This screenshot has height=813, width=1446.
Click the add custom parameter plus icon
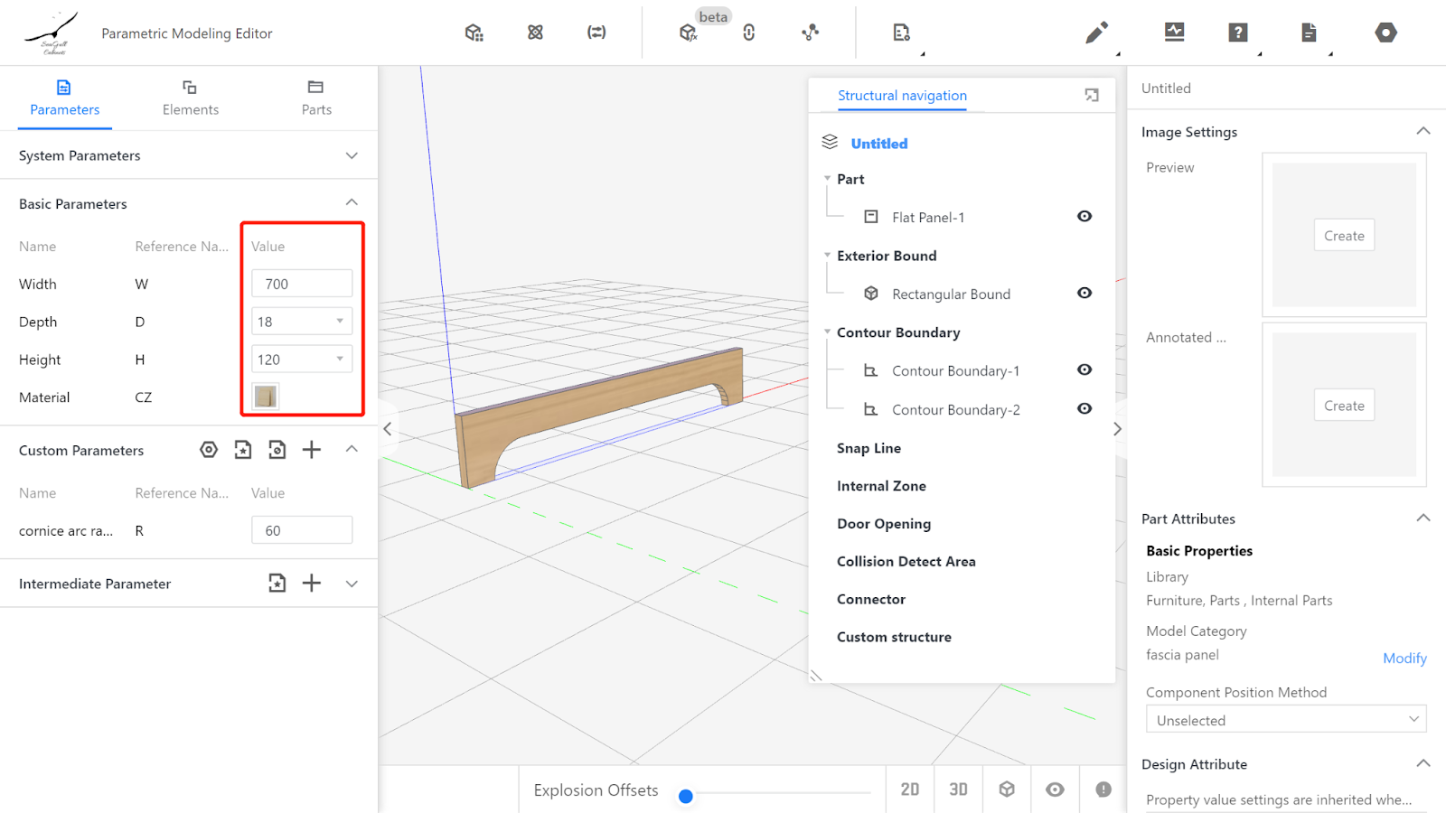(x=312, y=450)
